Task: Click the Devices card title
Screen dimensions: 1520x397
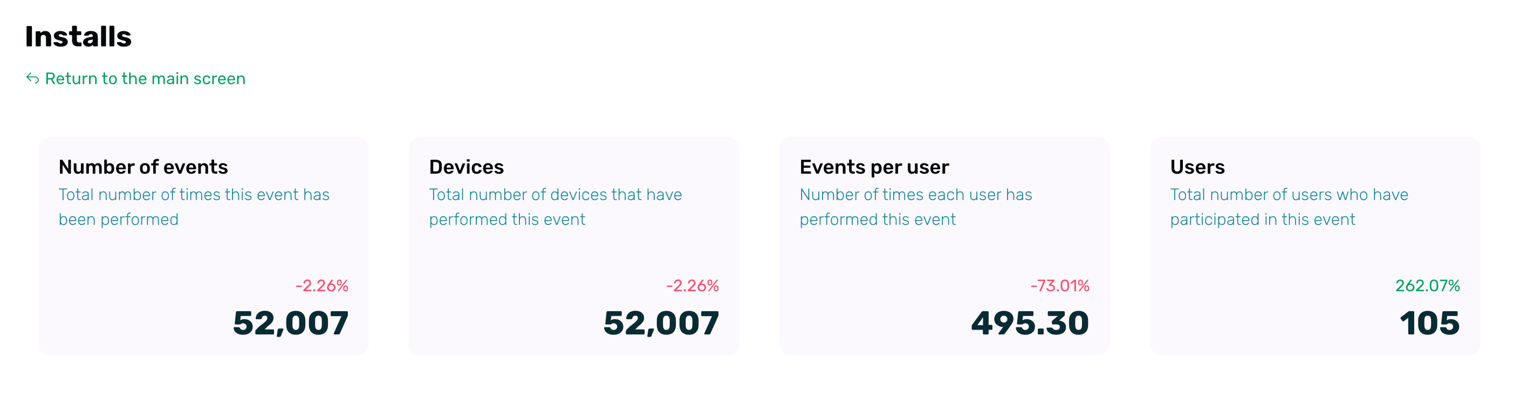Action: (466, 167)
